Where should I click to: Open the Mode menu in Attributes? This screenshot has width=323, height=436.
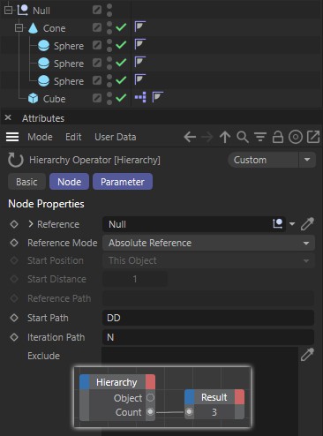click(40, 137)
